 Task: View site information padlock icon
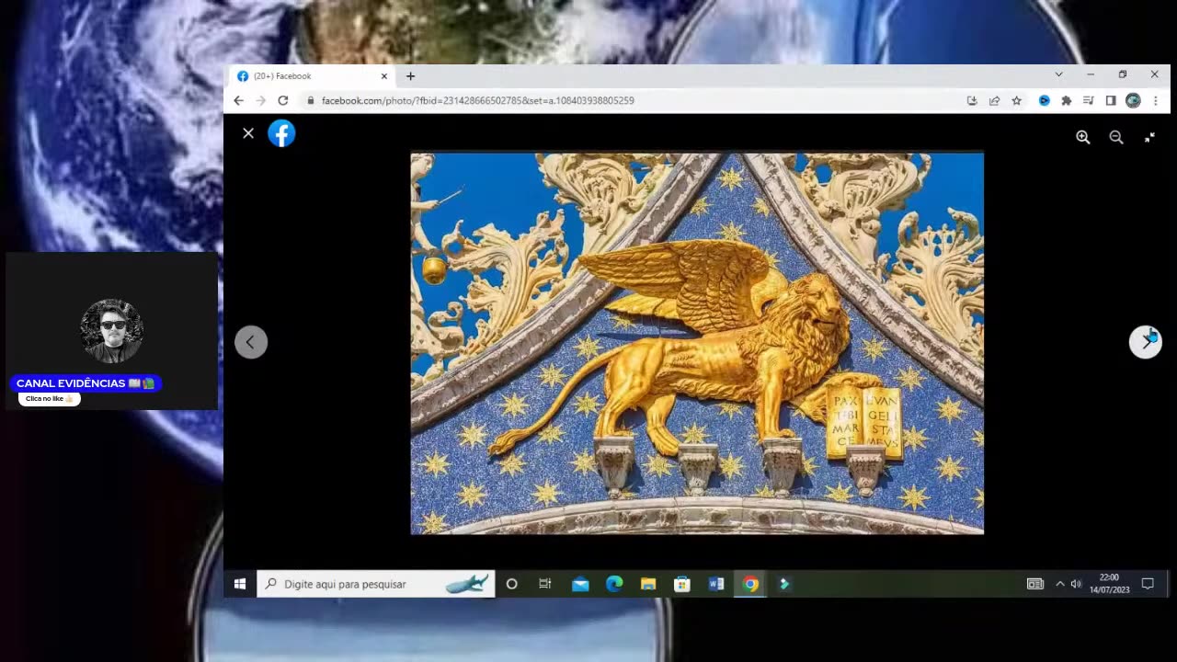pyautogui.click(x=311, y=100)
